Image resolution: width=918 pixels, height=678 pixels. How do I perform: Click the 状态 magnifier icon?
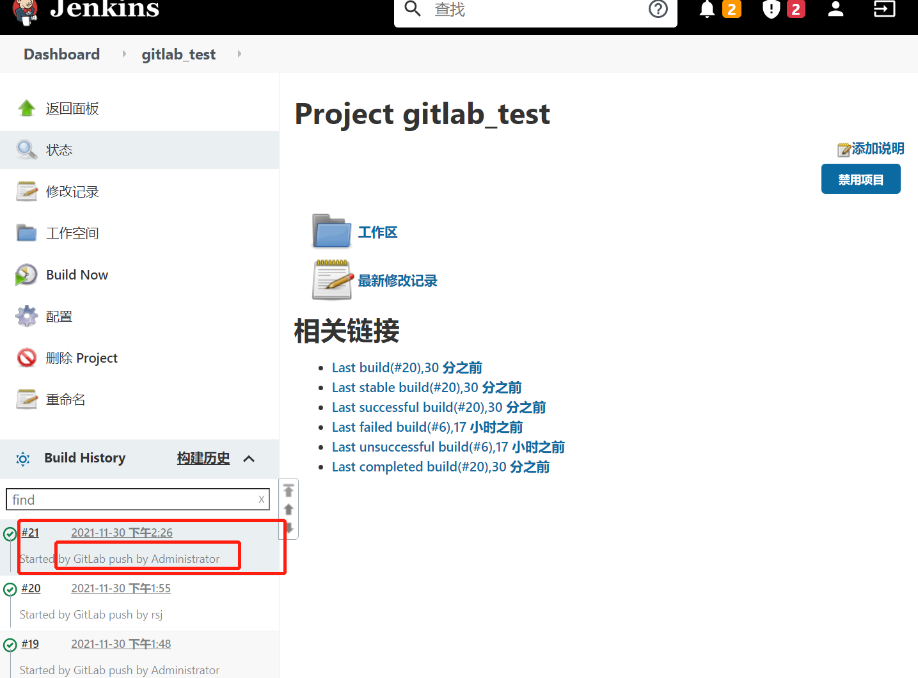(x=26, y=150)
